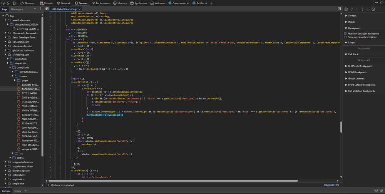Add a new tool with plus icon

[212, 3]
